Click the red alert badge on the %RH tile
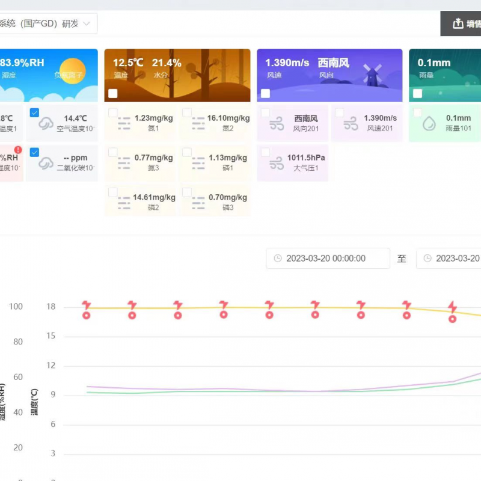The height and width of the screenshot is (481, 481). (x=18, y=150)
